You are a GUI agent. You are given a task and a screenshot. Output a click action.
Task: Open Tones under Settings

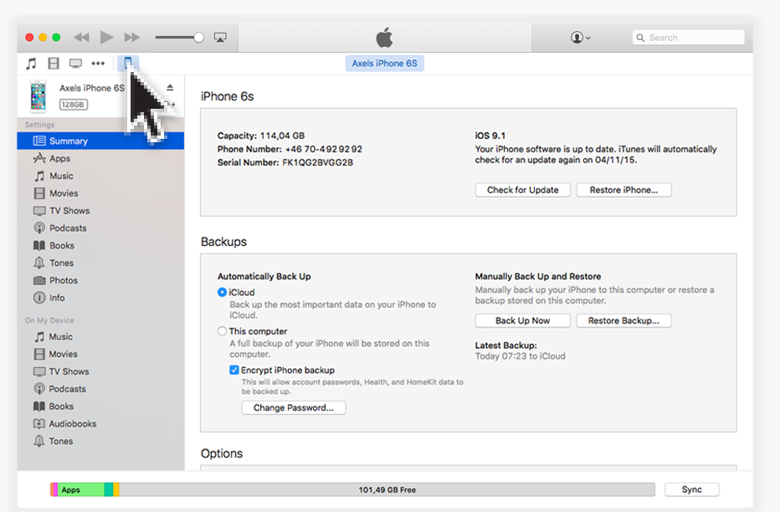coord(100,263)
